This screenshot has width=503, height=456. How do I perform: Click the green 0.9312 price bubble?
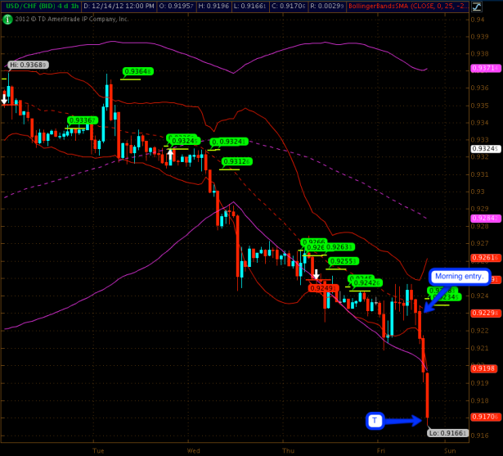[237, 161]
